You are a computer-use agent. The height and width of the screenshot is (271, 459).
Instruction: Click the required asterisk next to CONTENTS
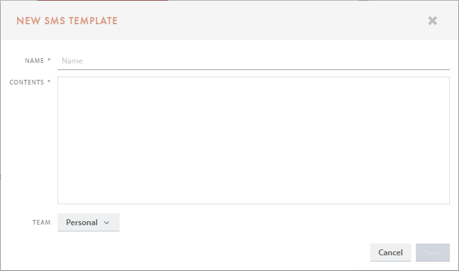49,82
